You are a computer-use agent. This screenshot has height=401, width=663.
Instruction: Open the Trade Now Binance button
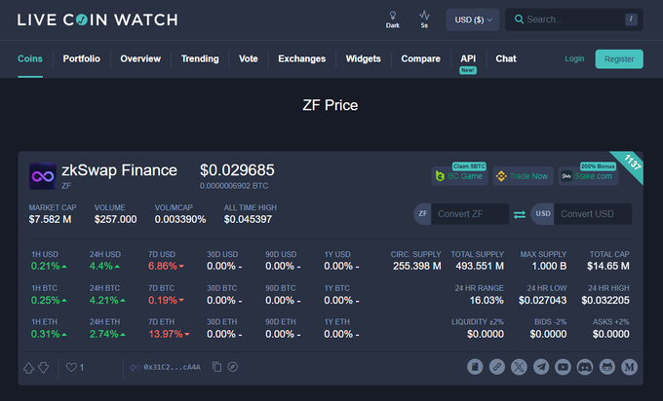coord(523,176)
